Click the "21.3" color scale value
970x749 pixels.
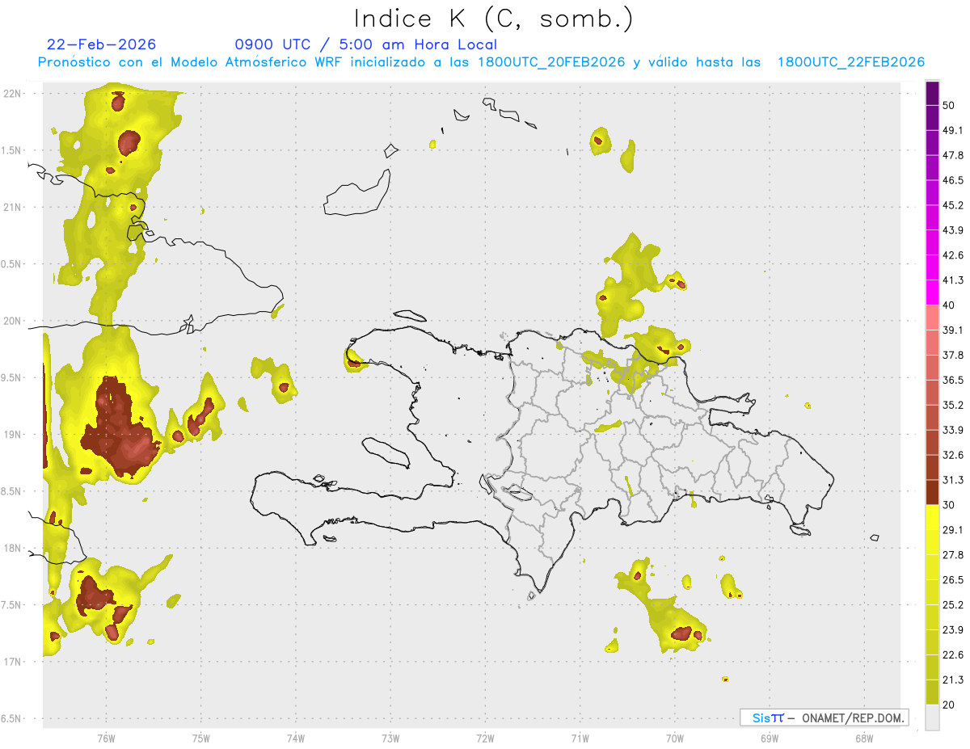pyautogui.click(x=953, y=680)
